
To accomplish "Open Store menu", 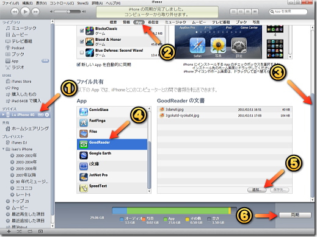I will (83, 3).
